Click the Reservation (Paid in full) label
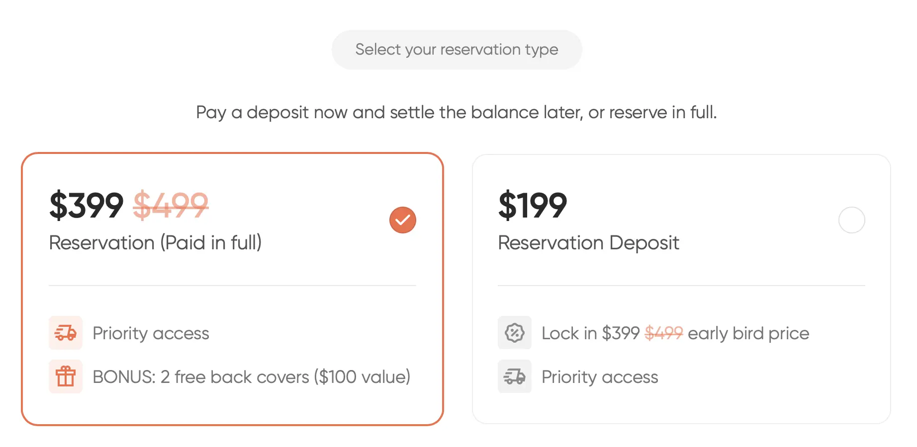The height and width of the screenshot is (447, 917). pyautogui.click(x=155, y=243)
